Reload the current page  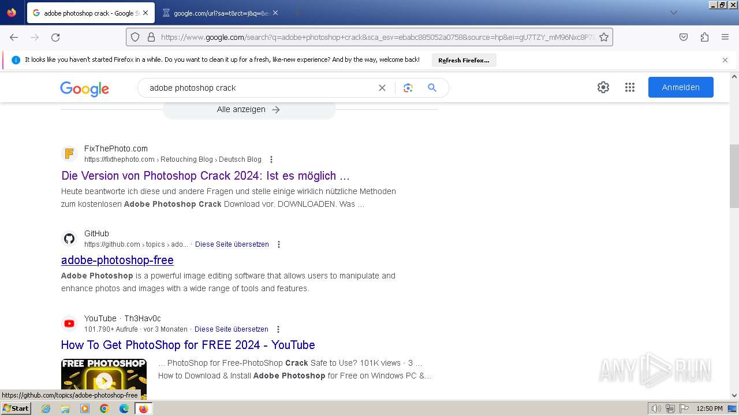coord(55,37)
